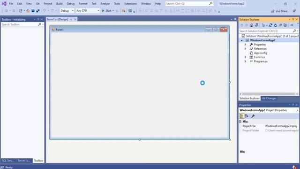The image size is (300, 169).
Task: Click the Search Toolbox input field
Action: click(20, 24)
